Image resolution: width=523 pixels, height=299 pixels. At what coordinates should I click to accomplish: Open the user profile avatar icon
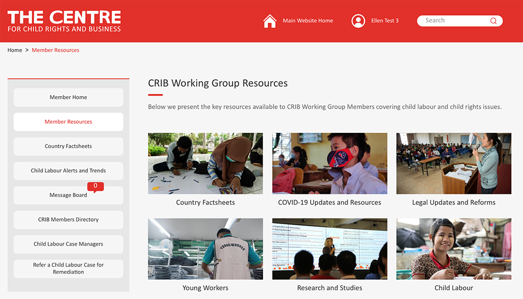pos(358,21)
